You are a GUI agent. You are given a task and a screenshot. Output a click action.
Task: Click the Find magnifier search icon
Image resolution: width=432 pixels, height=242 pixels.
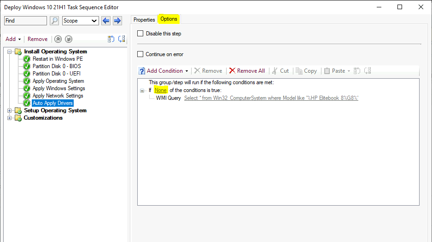coord(54,21)
